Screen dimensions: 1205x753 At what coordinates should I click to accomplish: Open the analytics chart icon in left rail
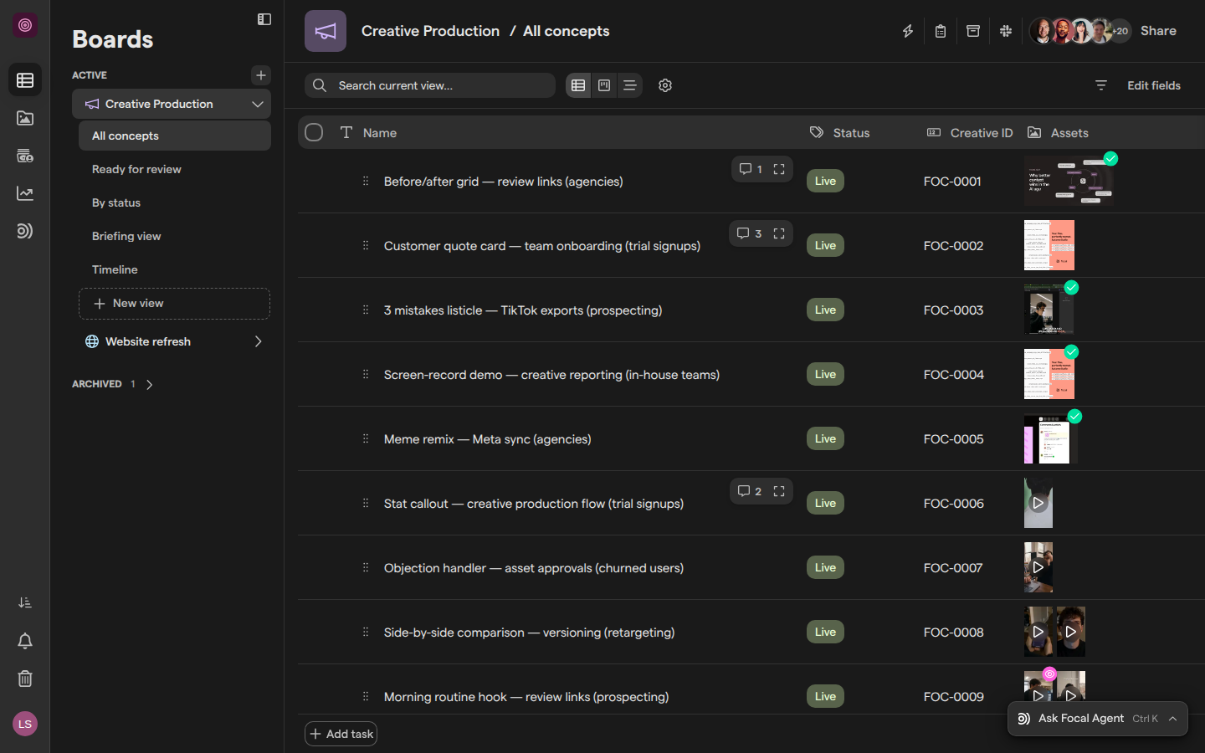pyautogui.click(x=25, y=193)
